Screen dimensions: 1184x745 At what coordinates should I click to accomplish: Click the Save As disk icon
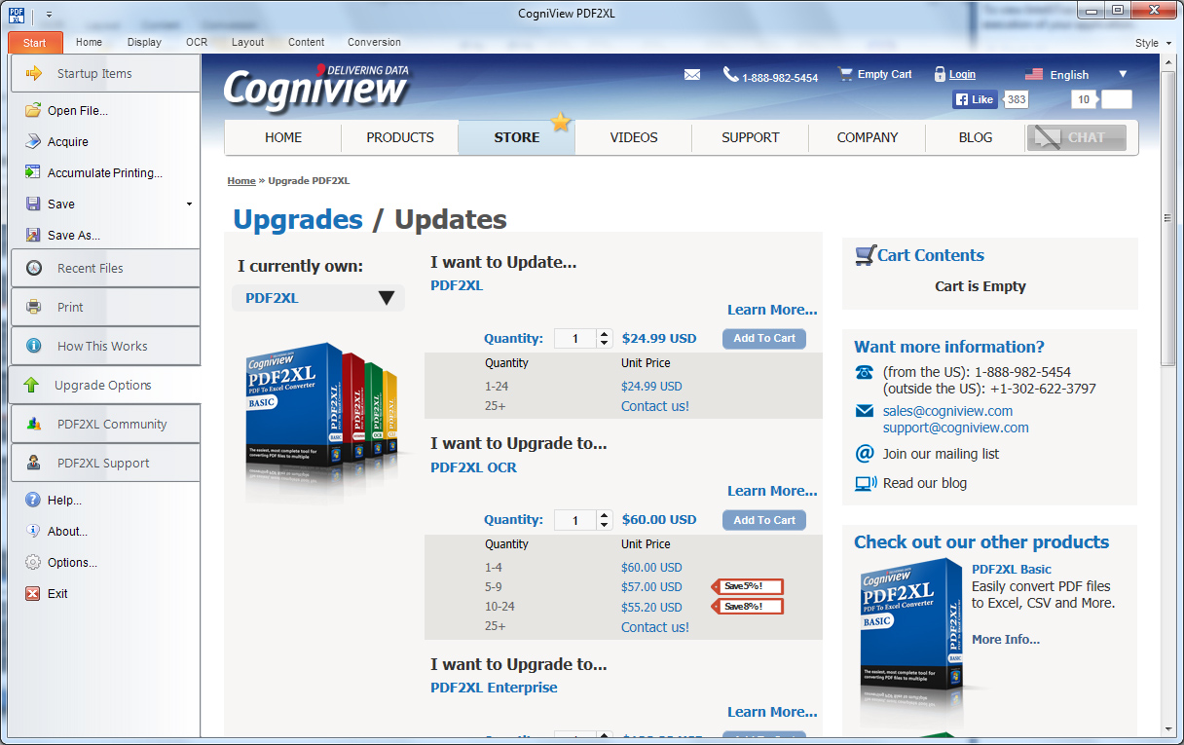33,235
